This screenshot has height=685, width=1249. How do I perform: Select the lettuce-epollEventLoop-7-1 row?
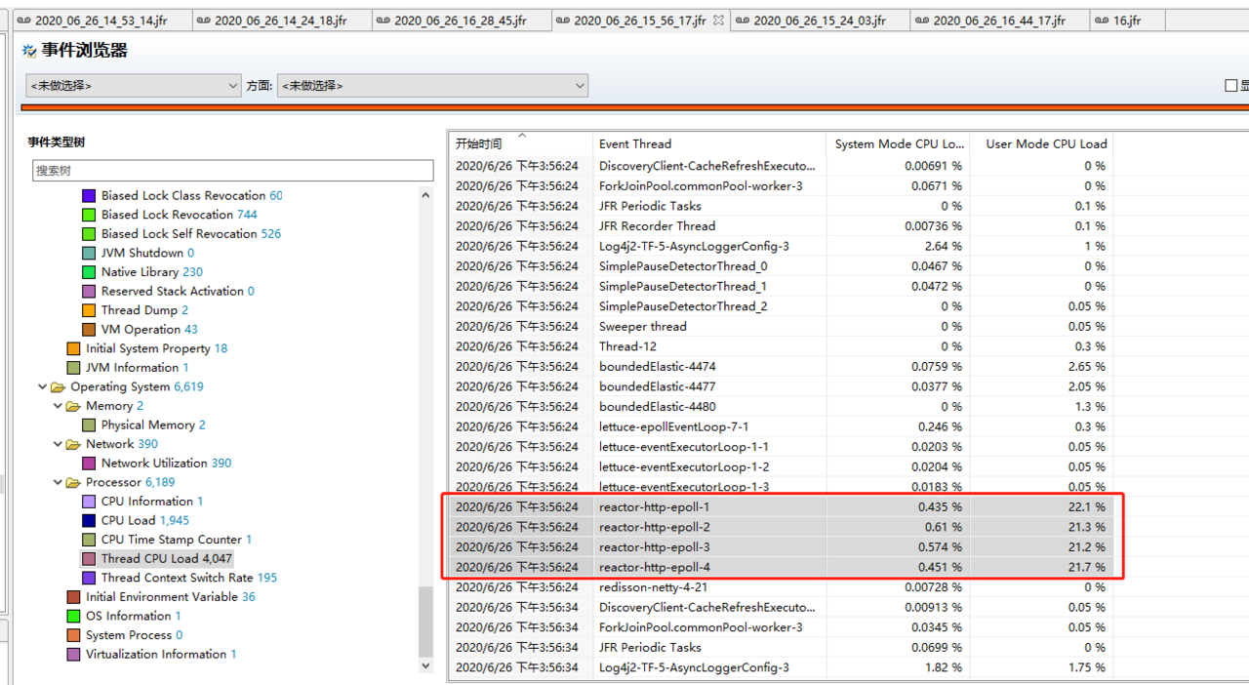click(x=781, y=426)
